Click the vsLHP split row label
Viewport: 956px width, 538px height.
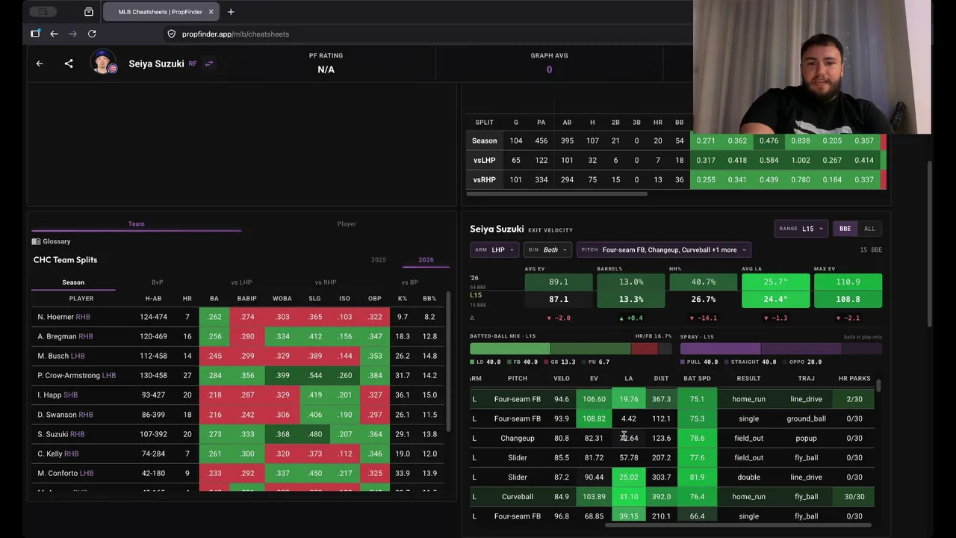click(485, 160)
